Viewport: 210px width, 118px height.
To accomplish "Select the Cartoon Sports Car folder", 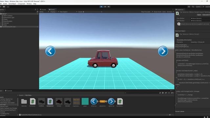I will [6, 99].
